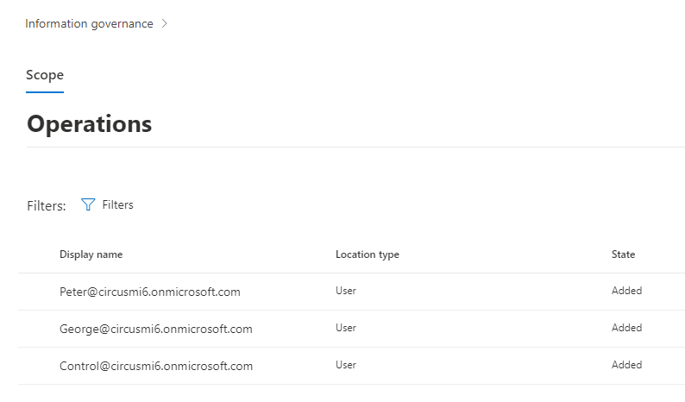This screenshot has width=685, height=402.
Task: Switch to the Scope tab
Action: (x=45, y=75)
